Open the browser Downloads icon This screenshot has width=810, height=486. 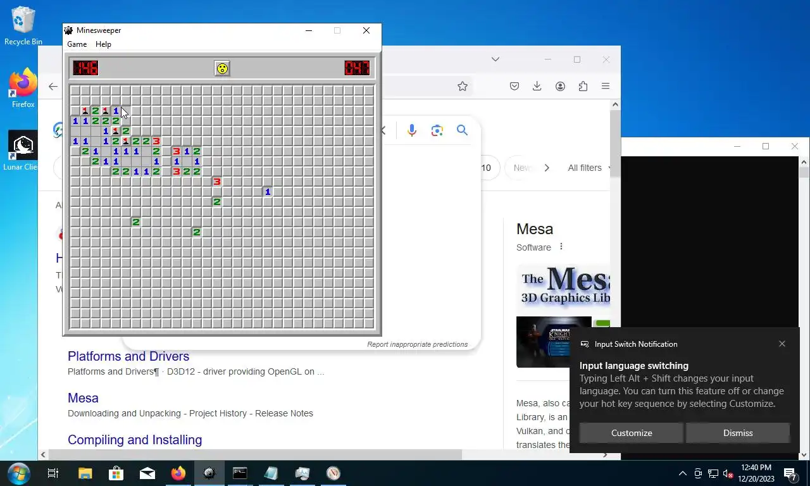(x=537, y=86)
